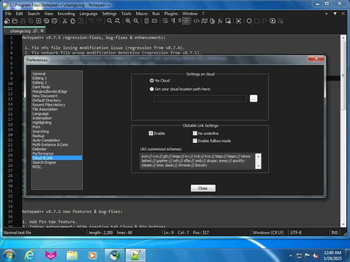Pin the change.log tab icon
This screenshot has width=350, height=262.
[35, 31]
